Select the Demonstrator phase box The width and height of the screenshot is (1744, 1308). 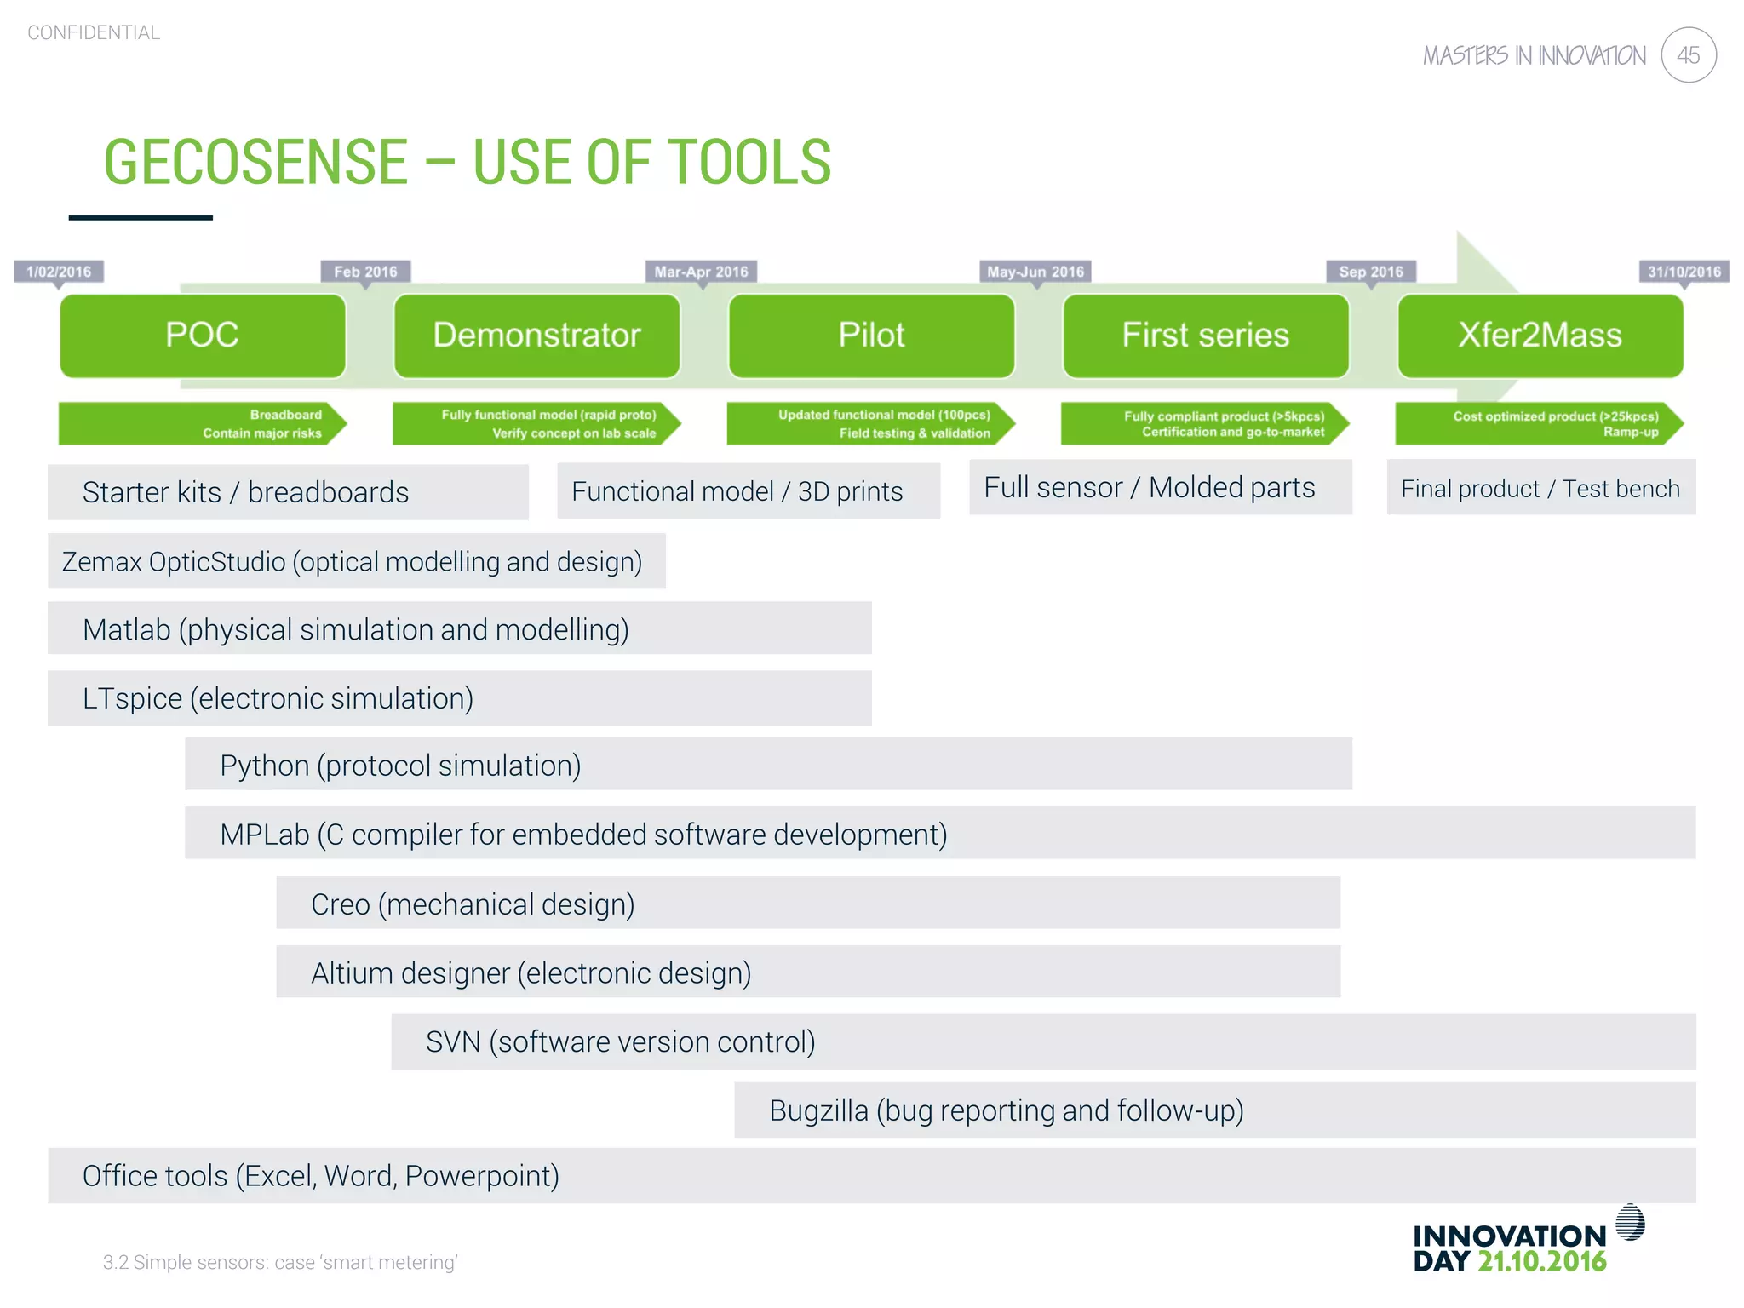[536, 336]
